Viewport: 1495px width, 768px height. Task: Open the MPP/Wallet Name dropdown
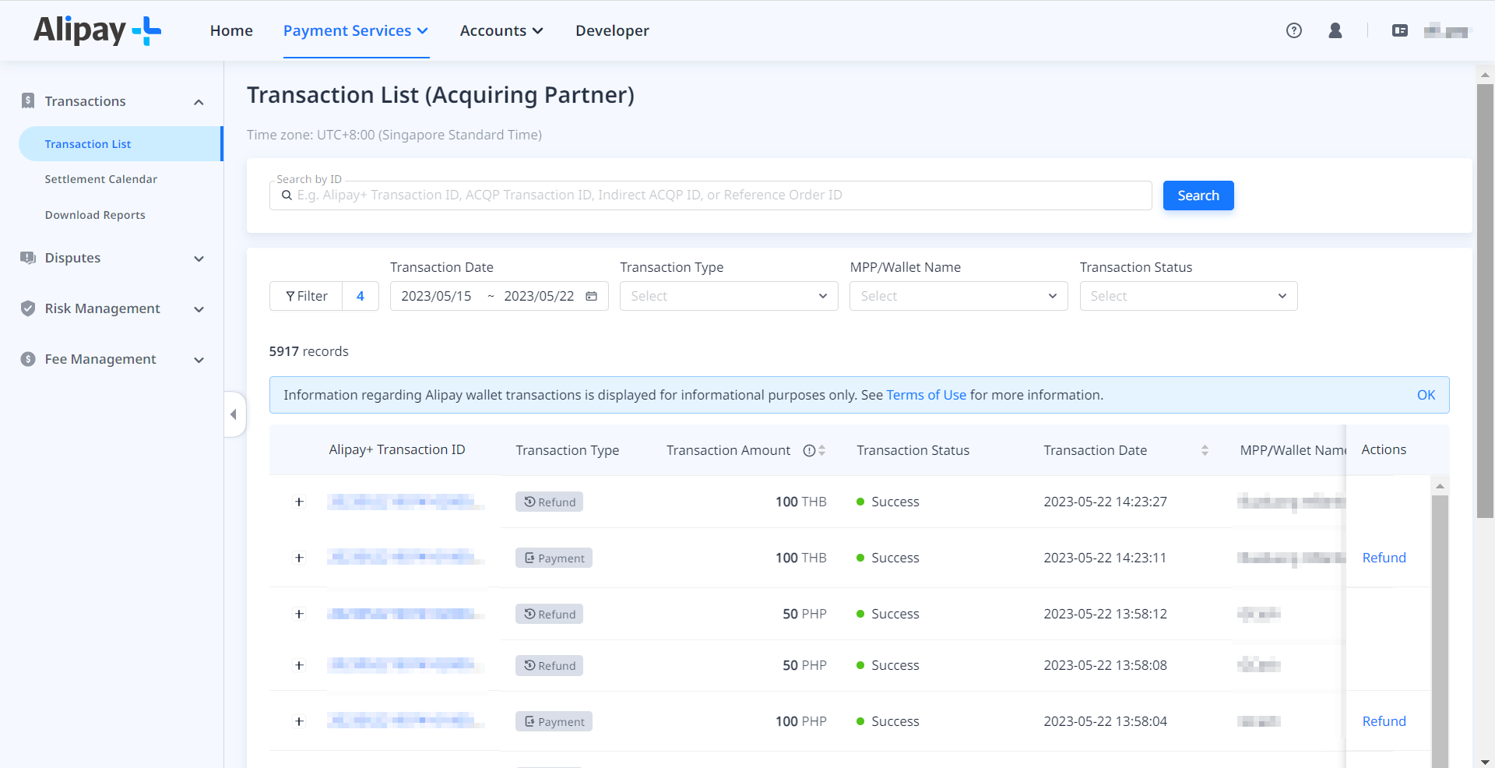(x=957, y=296)
